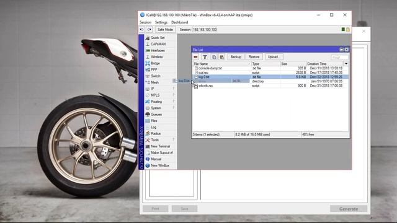The width and height of the screenshot is (397, 223).
Task: Open the MPLS menu entry
Action: (x=155, y=95)
